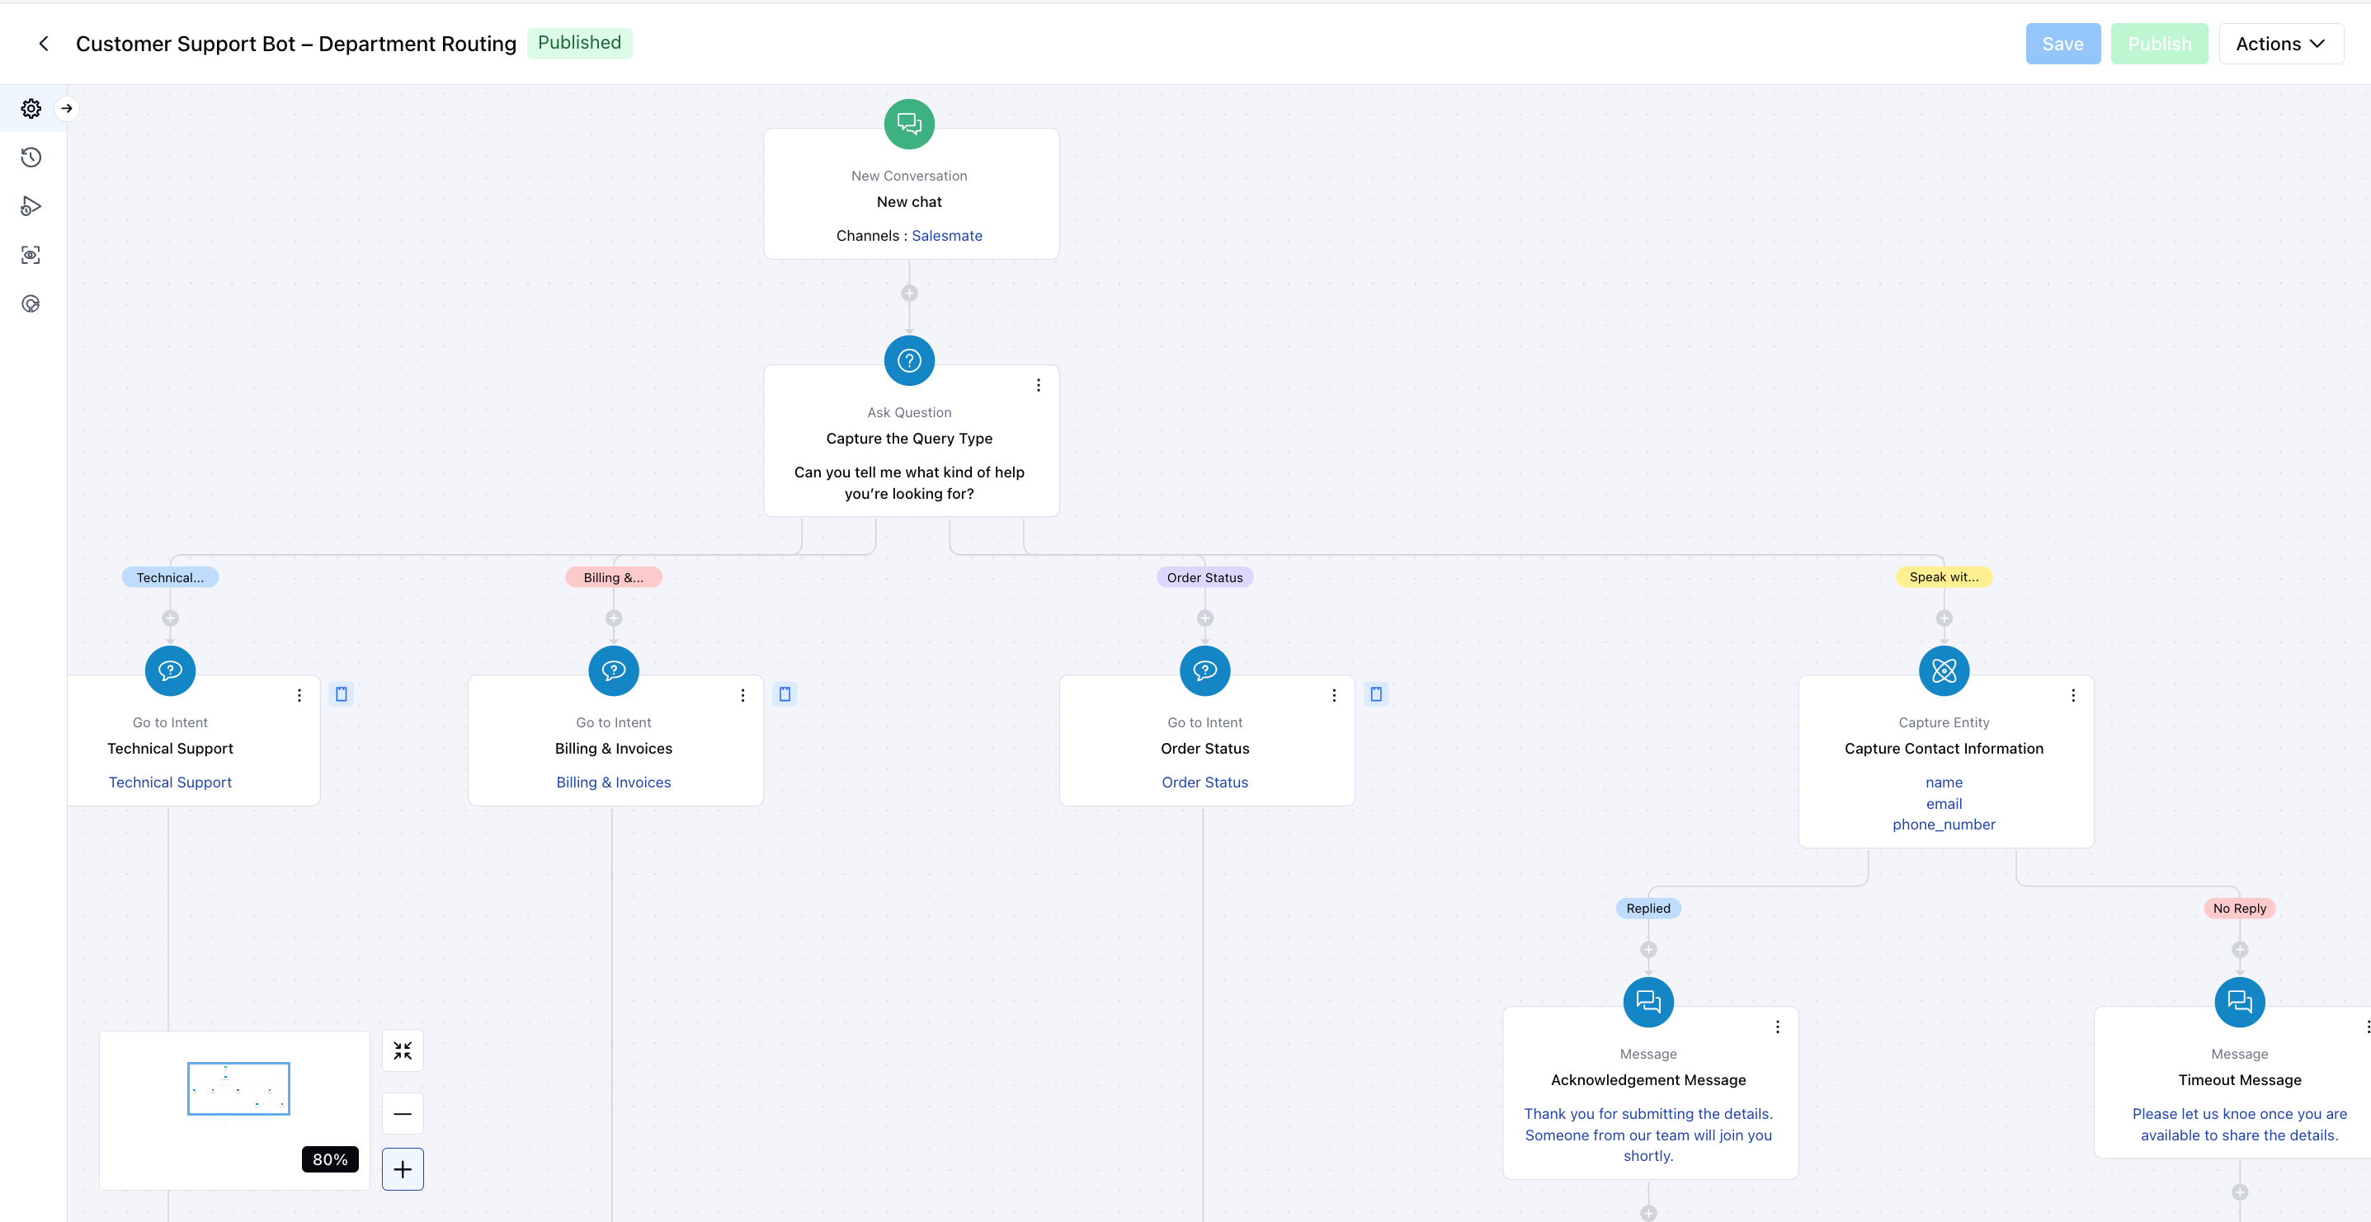
Task: Open the analytics icon in left sidebar
Action: (31, 303)
